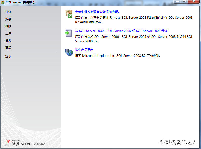Image resolution: width=201 pixels, height=149 pixels.
Task: Click the upgrade arrow icon
Action: tap(69, 33)
